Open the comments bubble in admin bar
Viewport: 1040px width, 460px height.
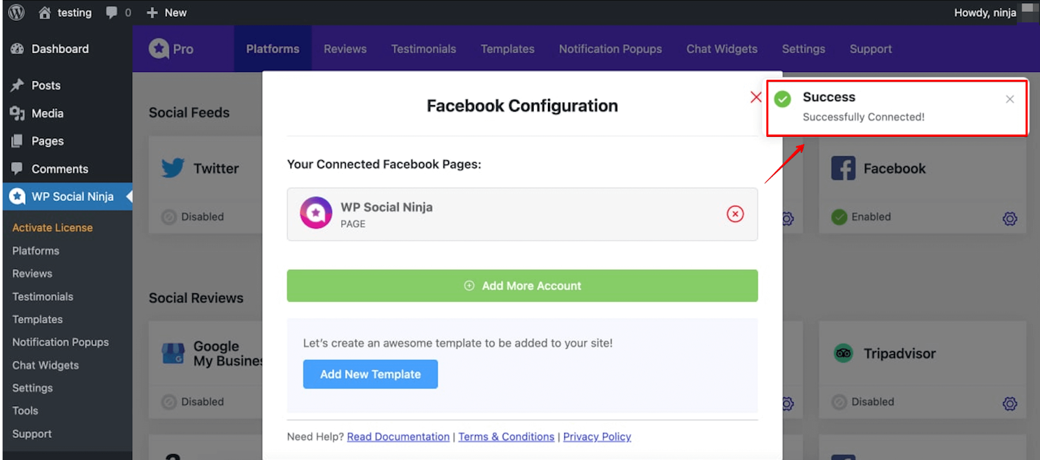[118, 12]
